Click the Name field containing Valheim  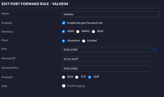click(111, 14)
